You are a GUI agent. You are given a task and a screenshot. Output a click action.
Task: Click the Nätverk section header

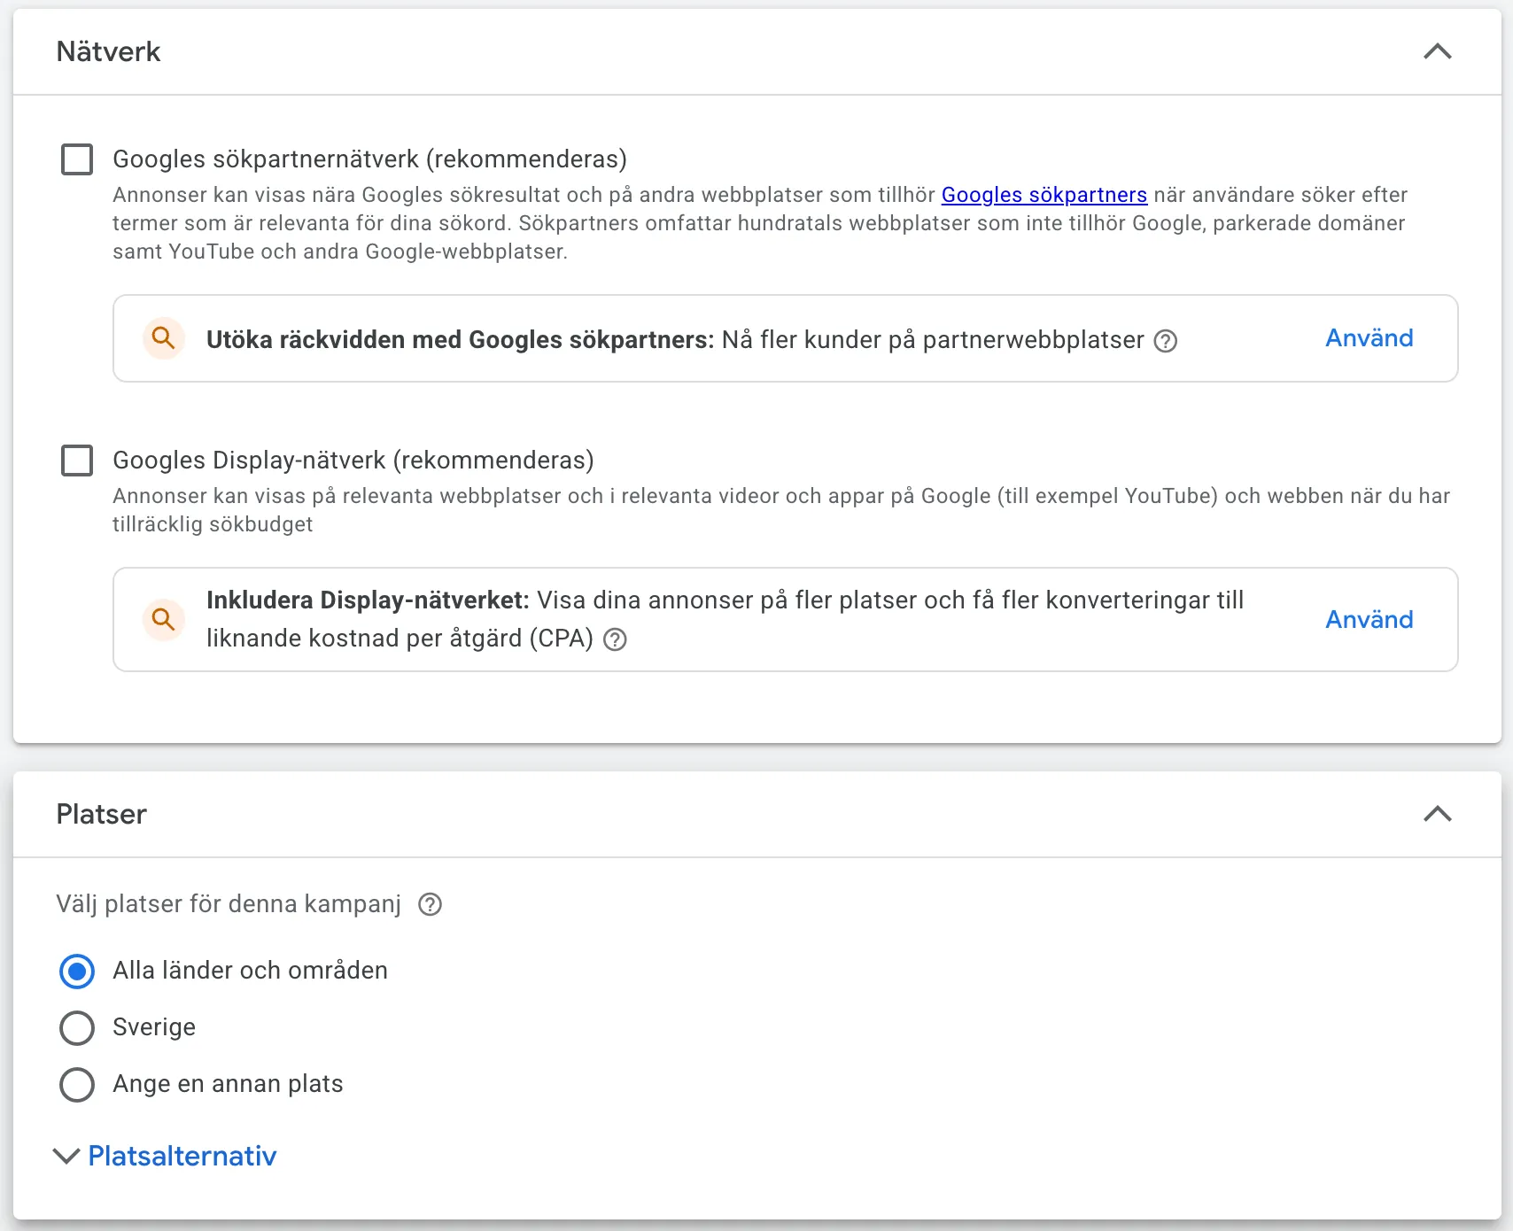pos(108,51)
